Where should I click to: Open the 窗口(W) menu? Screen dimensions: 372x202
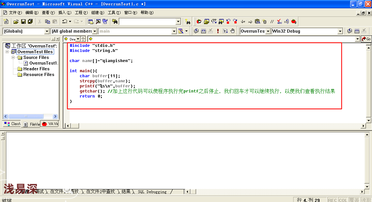coord(130,13)
